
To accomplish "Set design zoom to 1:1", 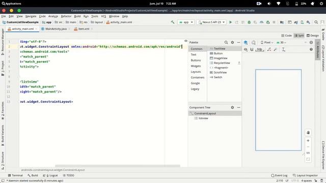I will 308,153.
